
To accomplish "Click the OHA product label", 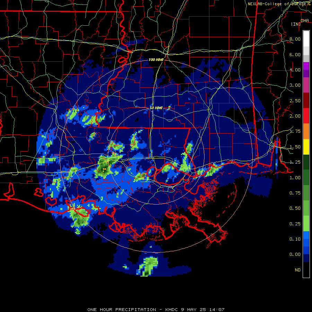I will 305,20.
